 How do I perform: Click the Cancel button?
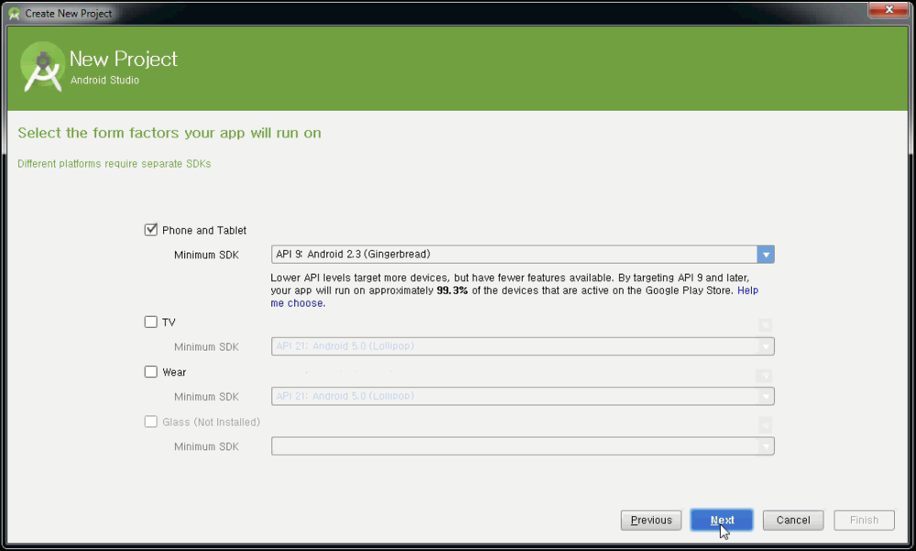coord(792,520)
